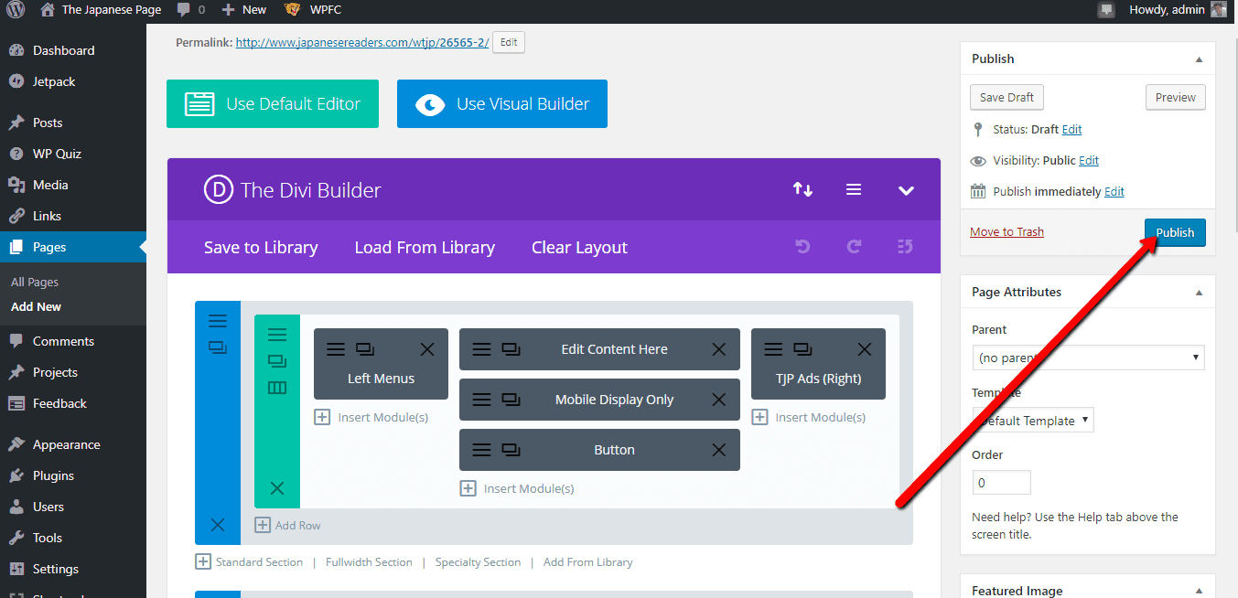The image size is (1238, 598).
Task: Click the Preview button
Action: click(1176, 98)
